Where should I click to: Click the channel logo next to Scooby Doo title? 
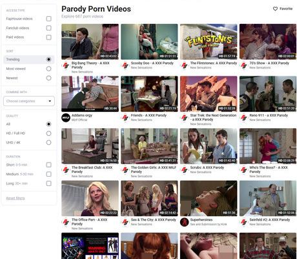(125, 65)
